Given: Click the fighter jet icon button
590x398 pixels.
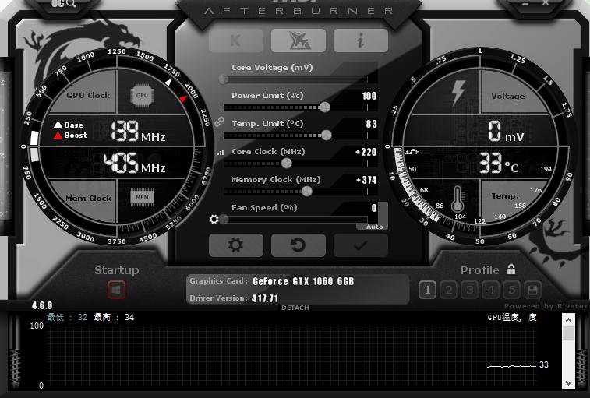Looking at the screenshot, I should 299,41.
